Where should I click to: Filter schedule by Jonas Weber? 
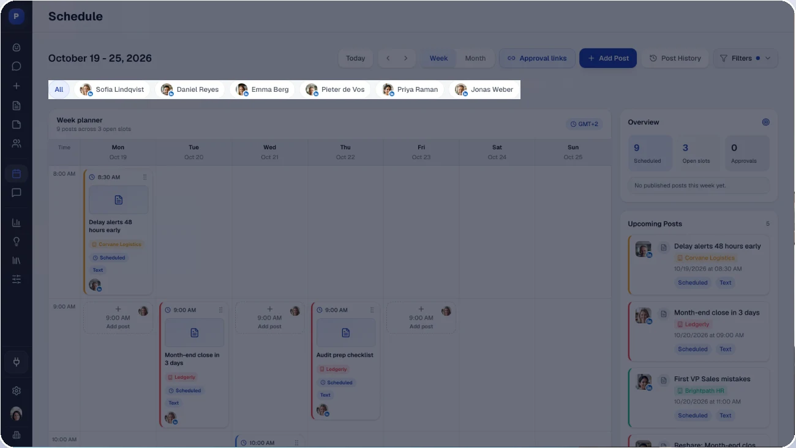tap(484, 89)
